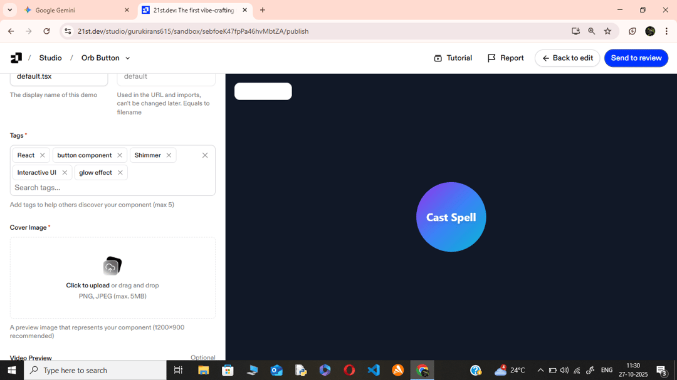Image resolution: width=677 pixels, height=380 pixels.
Task: Click the install app icon
Action: click(x=575, y=31)
